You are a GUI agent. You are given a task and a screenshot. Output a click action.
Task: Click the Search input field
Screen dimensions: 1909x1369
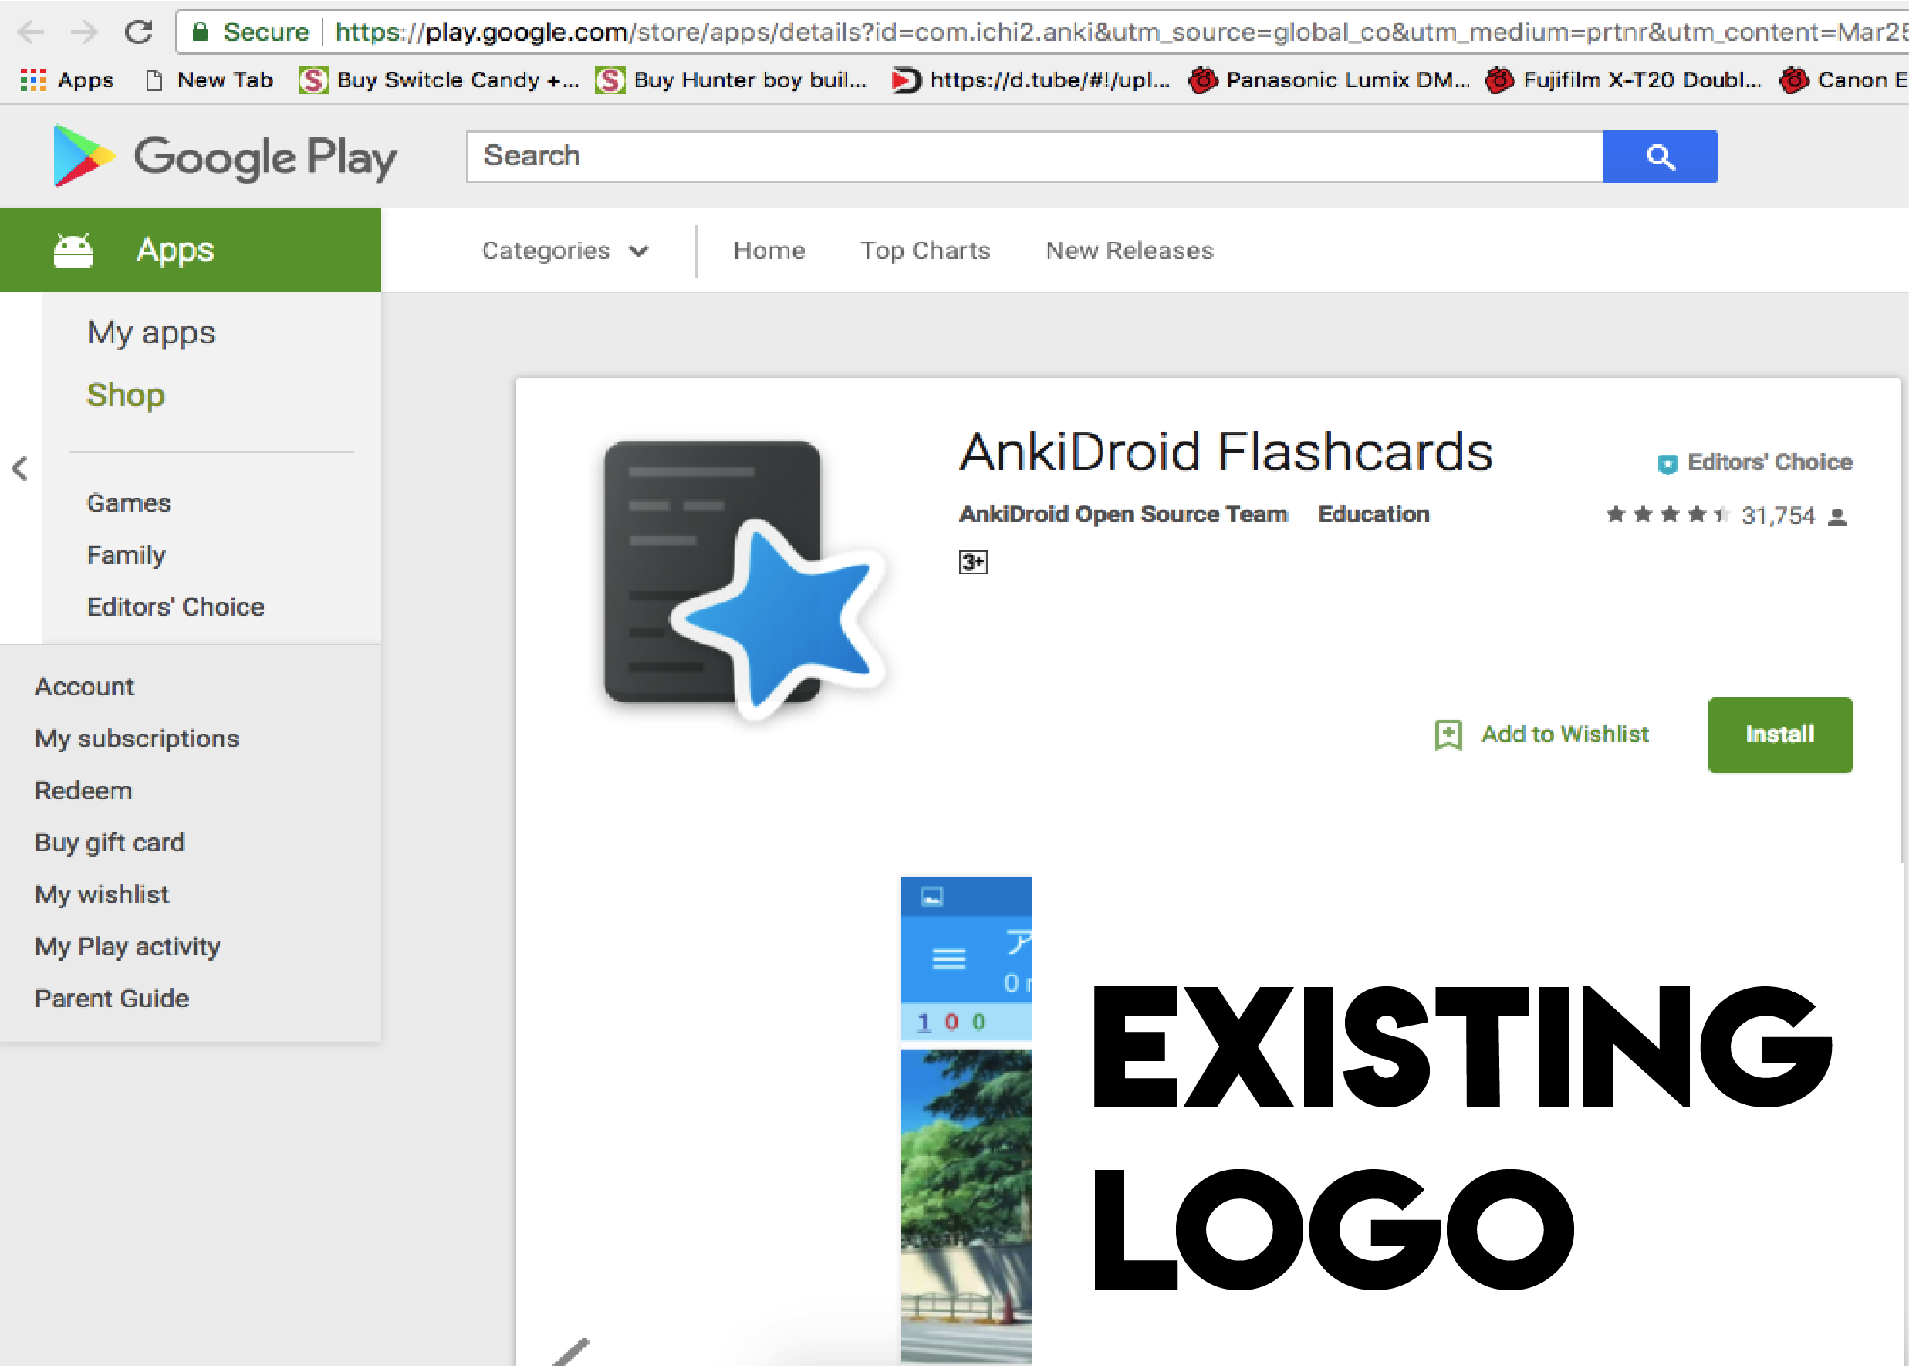click(x=1036, y=156)
